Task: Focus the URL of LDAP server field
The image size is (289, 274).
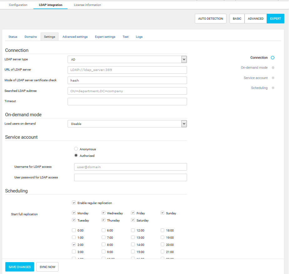Action: pos(127,70)
